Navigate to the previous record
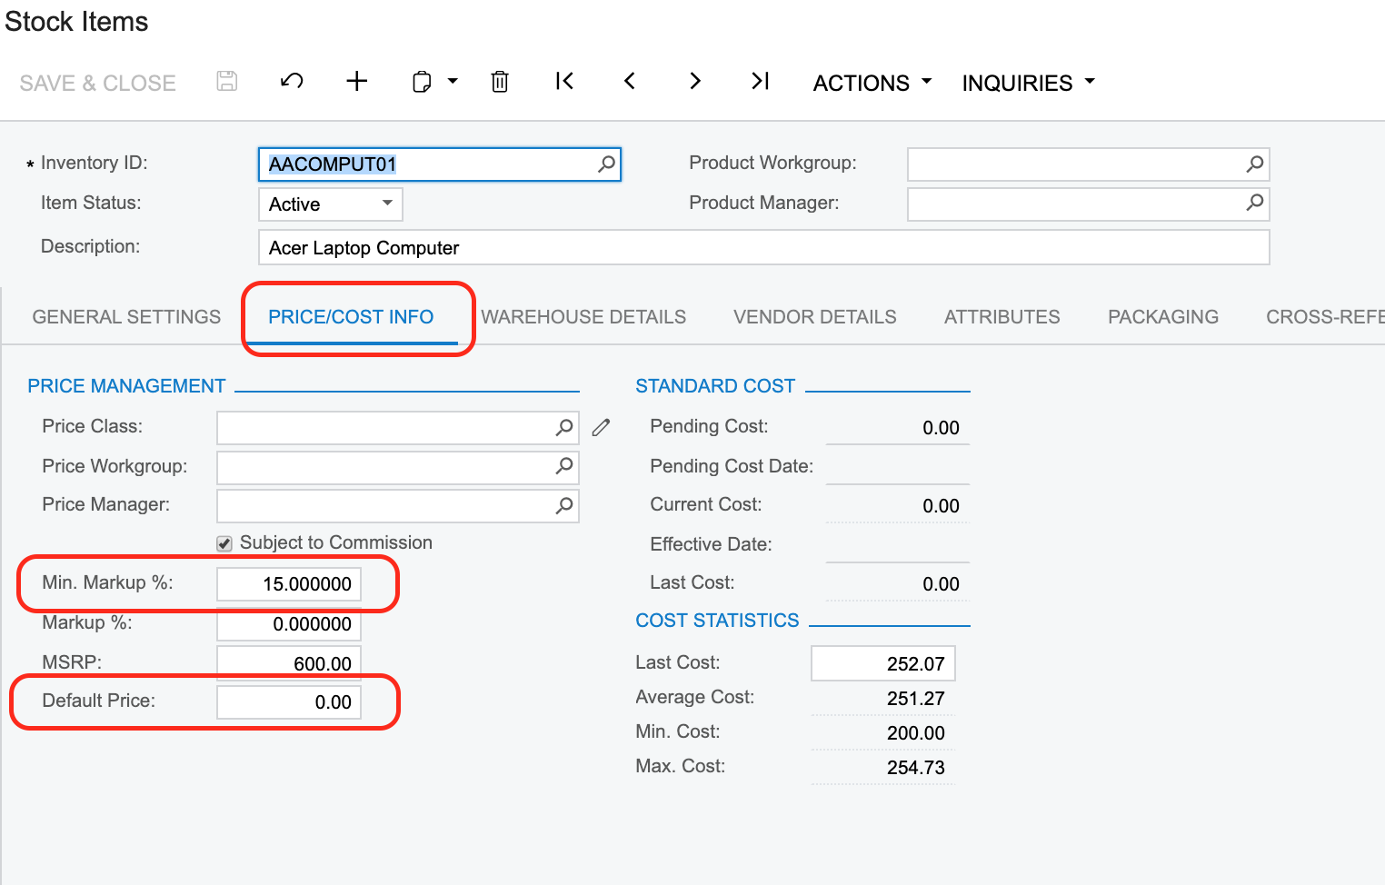The height and width of the screenshot is (885, 1385). click(x=630, y=82)
